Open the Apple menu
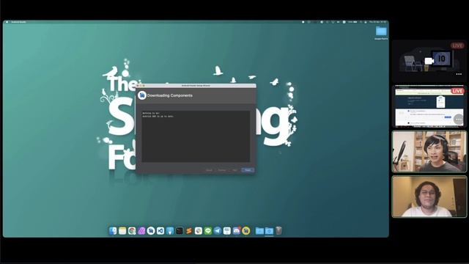The height and width of the screenshot is (264, 469). tap(7, 22)
